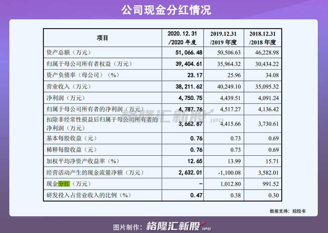Click the value 3,730.61
The width and height of the screenshot is (328, 233).
tap(268, 124)
